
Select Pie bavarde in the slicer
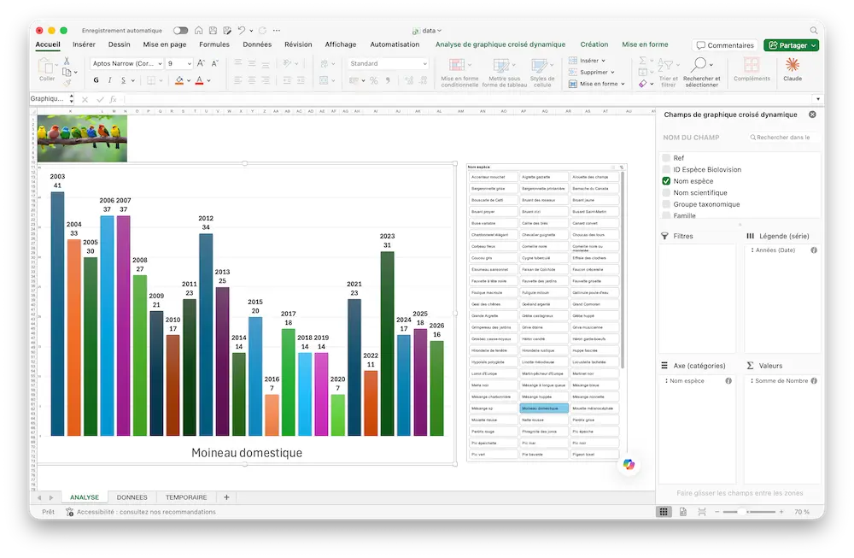(543, 455)
